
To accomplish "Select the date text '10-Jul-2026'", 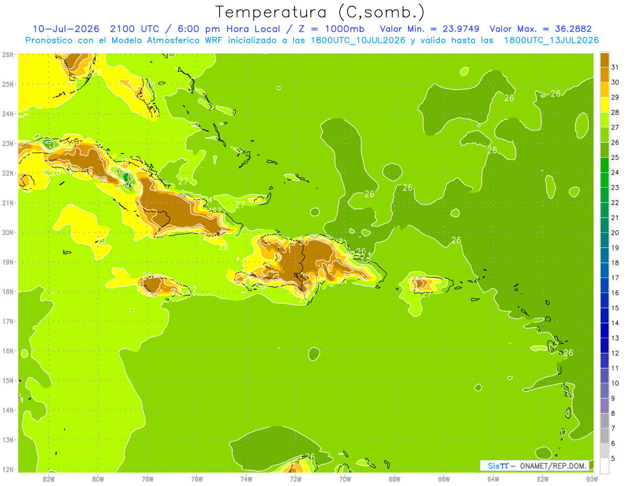I will 66,29.
